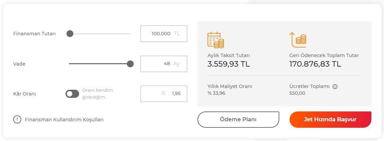The image size is (384, 141).
Task: Focus the 1,95 percent rate field
Action: [x=164, y=94]
